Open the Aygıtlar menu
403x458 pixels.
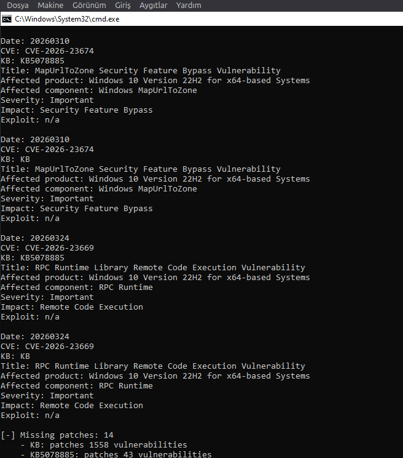(153, 6)
